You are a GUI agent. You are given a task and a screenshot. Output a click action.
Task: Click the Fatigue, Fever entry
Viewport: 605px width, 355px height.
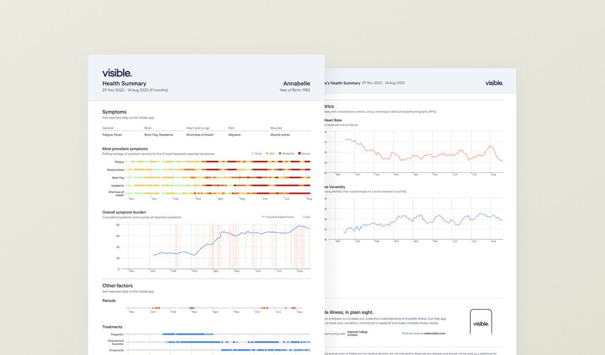(x=112, y=135)
